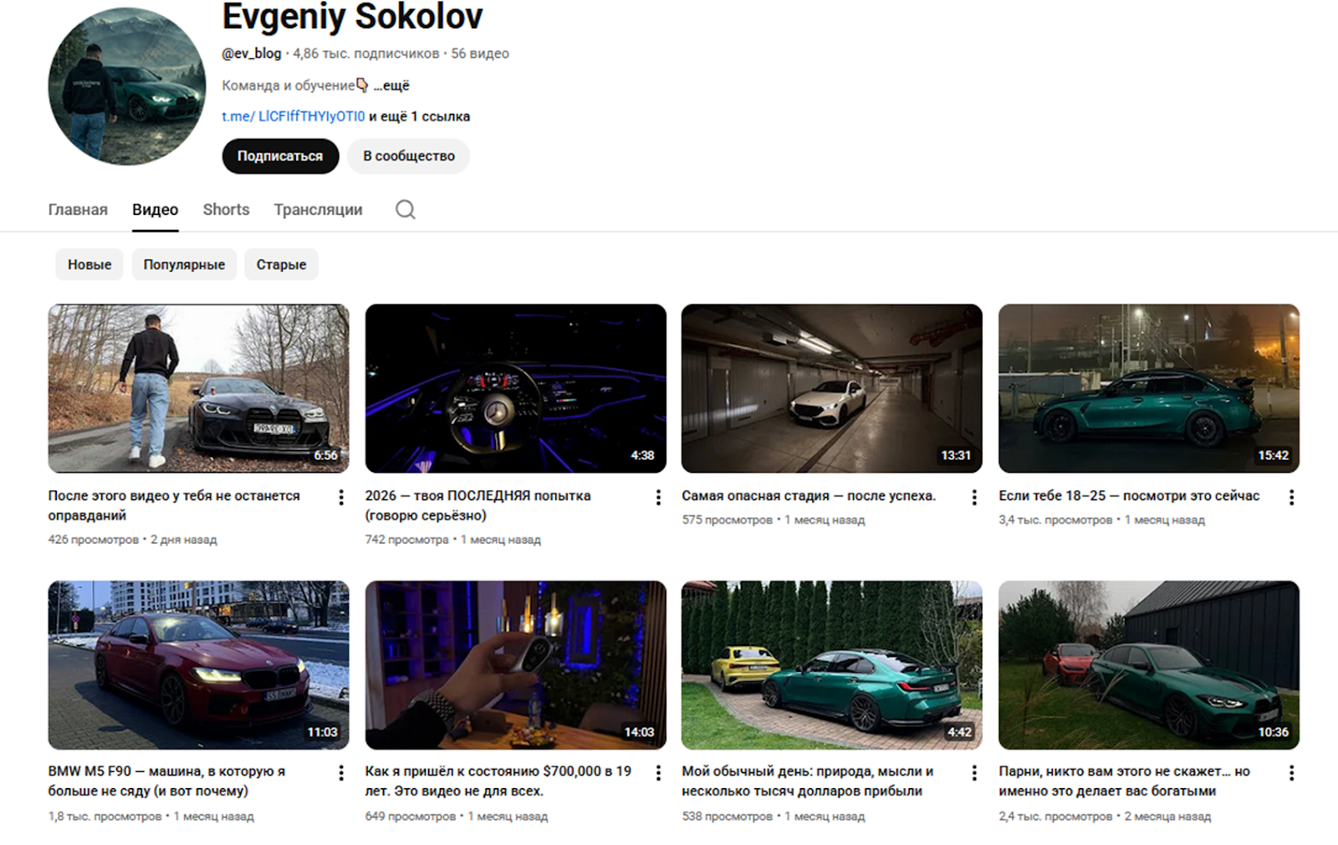1338x845 pixels.
Task: Open three-dot menu for 'Как я пришёл' video
Action: click(658, 773)
